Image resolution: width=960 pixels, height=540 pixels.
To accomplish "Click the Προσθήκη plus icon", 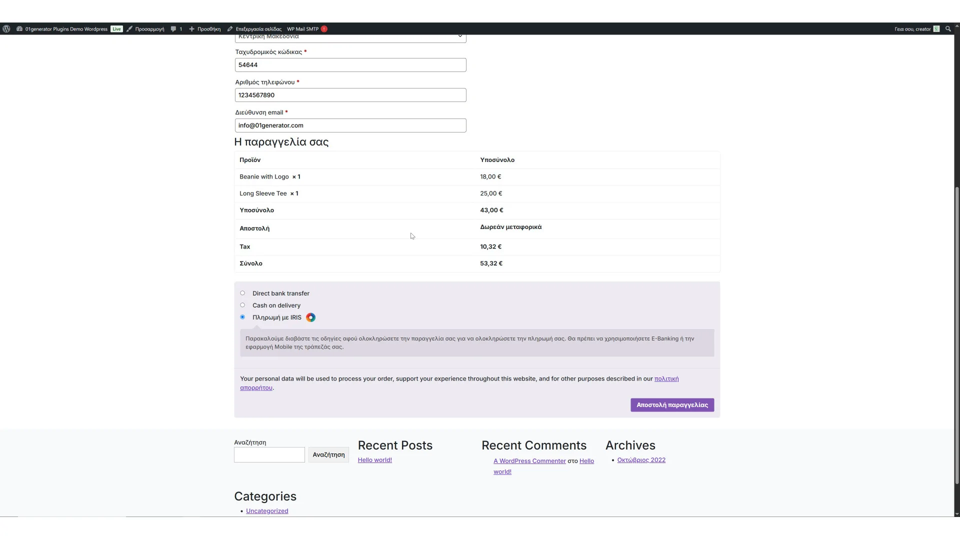I will pos(191,29).
